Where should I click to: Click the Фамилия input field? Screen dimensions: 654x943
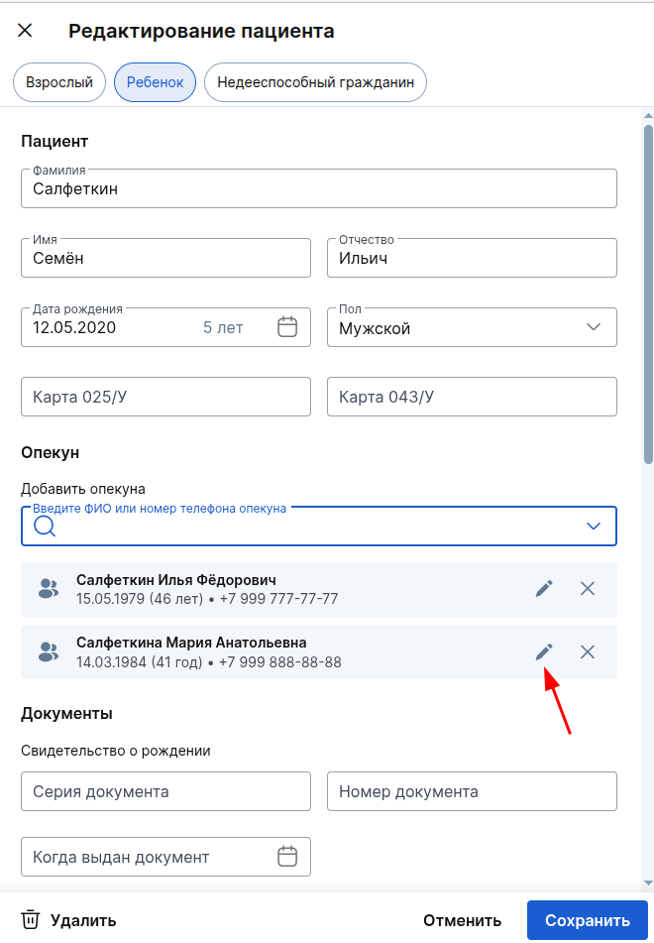[x=319, y=188]
